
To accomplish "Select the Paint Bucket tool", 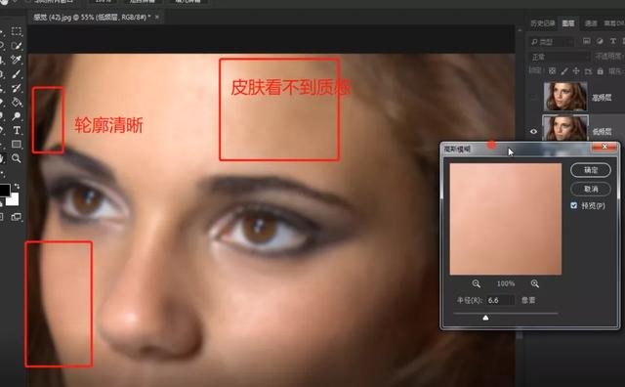I will coord(17,103).
